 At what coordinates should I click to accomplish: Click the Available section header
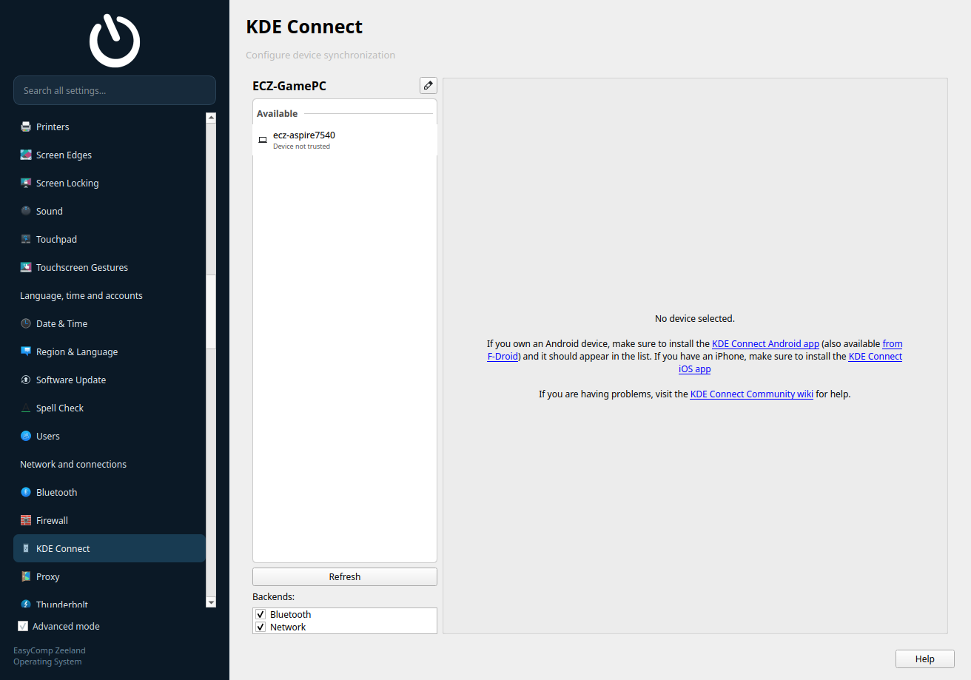pos(278,113)
